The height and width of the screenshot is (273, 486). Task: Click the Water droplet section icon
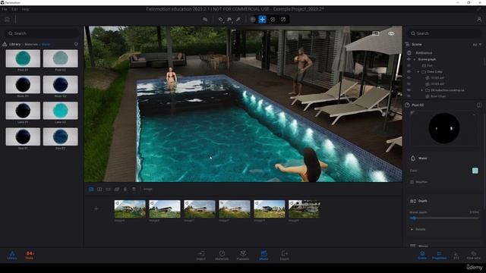coord(413,158)
